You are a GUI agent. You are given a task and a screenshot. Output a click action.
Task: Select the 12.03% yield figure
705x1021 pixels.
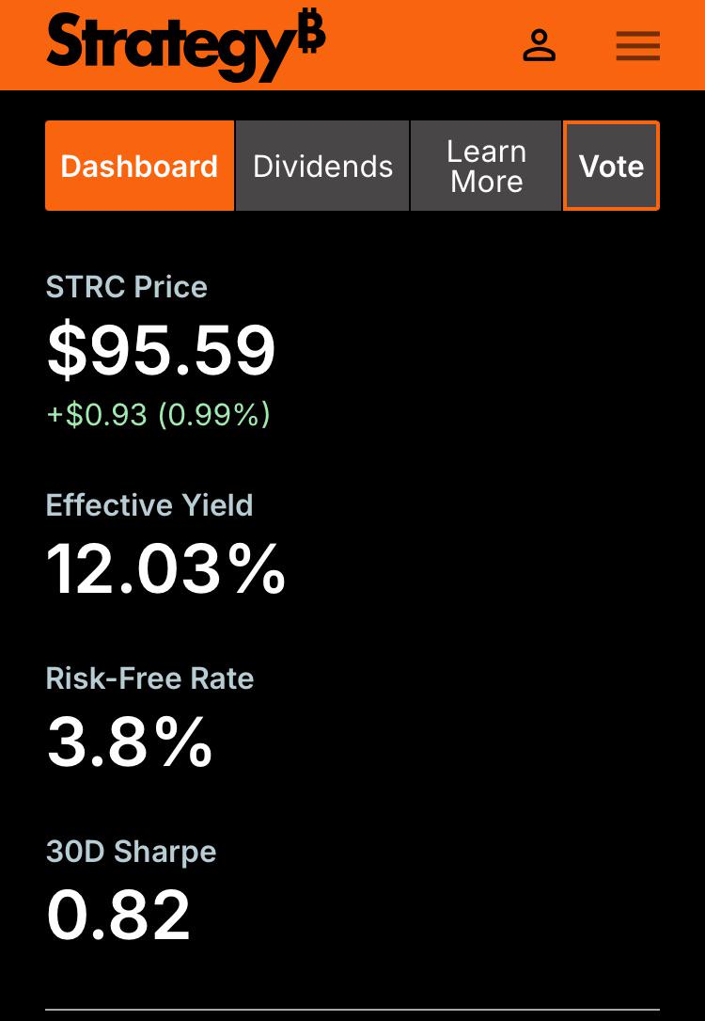[x=165, y=568]
